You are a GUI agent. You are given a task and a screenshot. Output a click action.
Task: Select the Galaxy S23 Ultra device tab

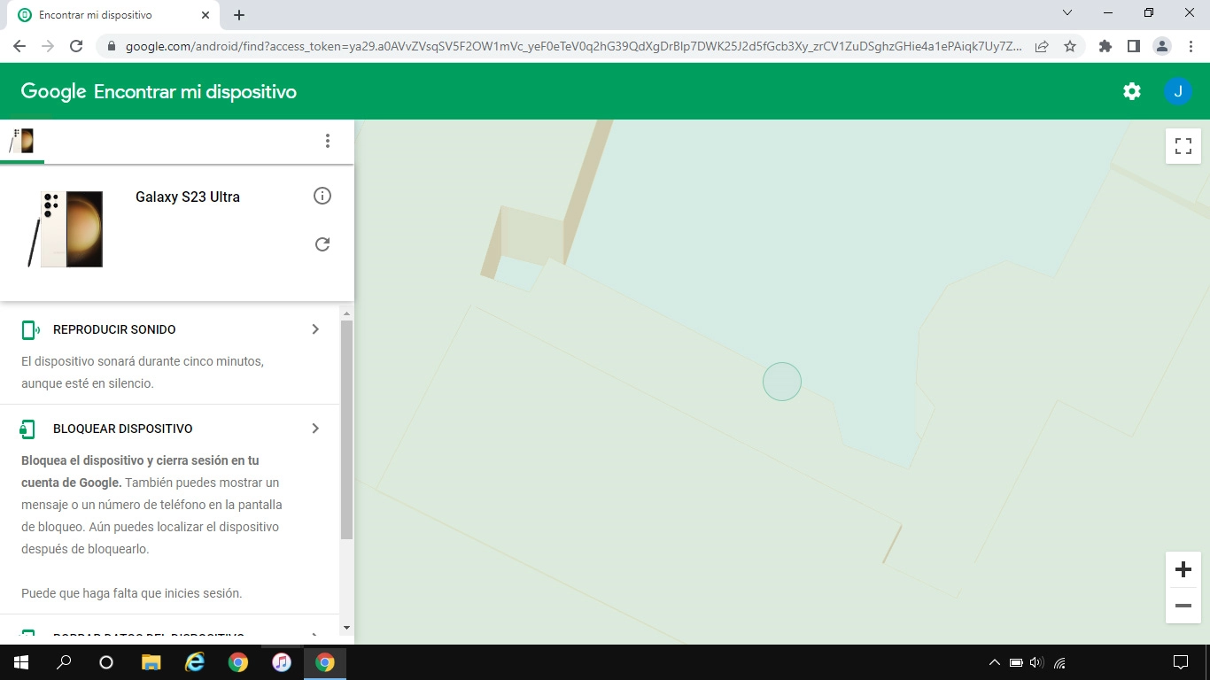pyautogui.click(x=22, y=141)
